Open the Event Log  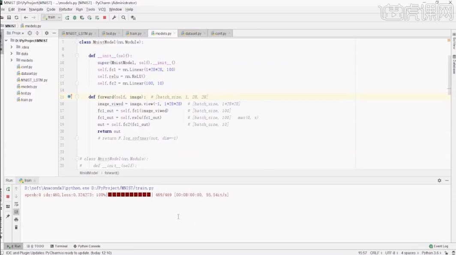438,246
